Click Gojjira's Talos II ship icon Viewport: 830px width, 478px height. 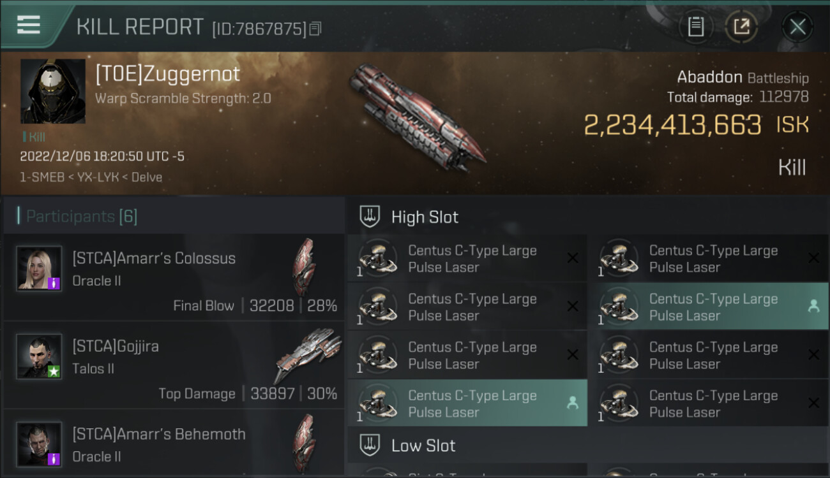click(x=309, y=355)
